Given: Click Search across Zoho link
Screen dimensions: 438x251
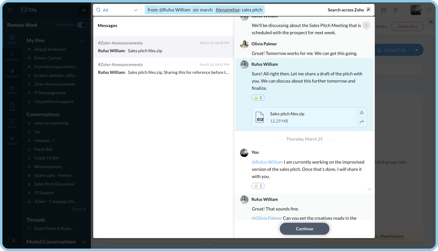Looking at the screenshot, I should (349, 10).
